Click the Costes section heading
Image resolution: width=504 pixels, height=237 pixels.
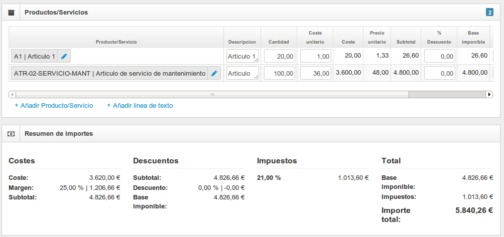[x=22, y=161]
